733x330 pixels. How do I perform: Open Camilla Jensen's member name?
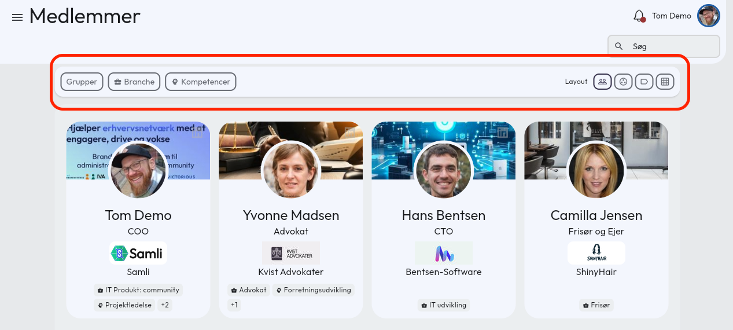coord(596,215)
